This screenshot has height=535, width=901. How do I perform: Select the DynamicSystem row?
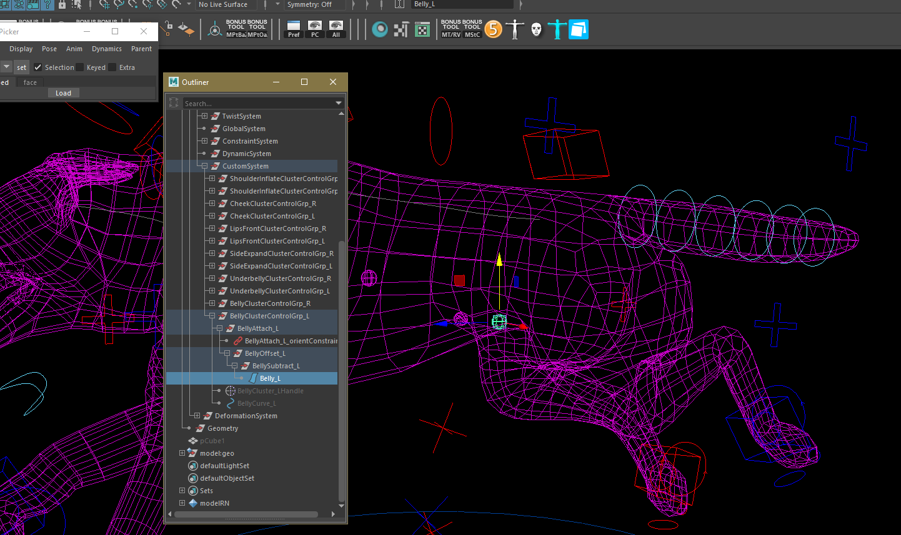[252, 154]
